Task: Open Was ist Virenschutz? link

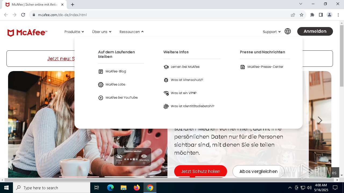Action: point(187,80)
